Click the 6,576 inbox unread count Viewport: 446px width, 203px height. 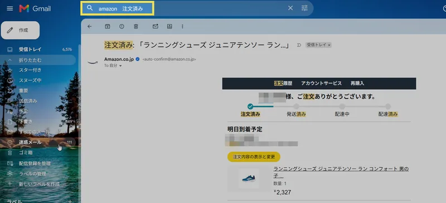[67, 50]
